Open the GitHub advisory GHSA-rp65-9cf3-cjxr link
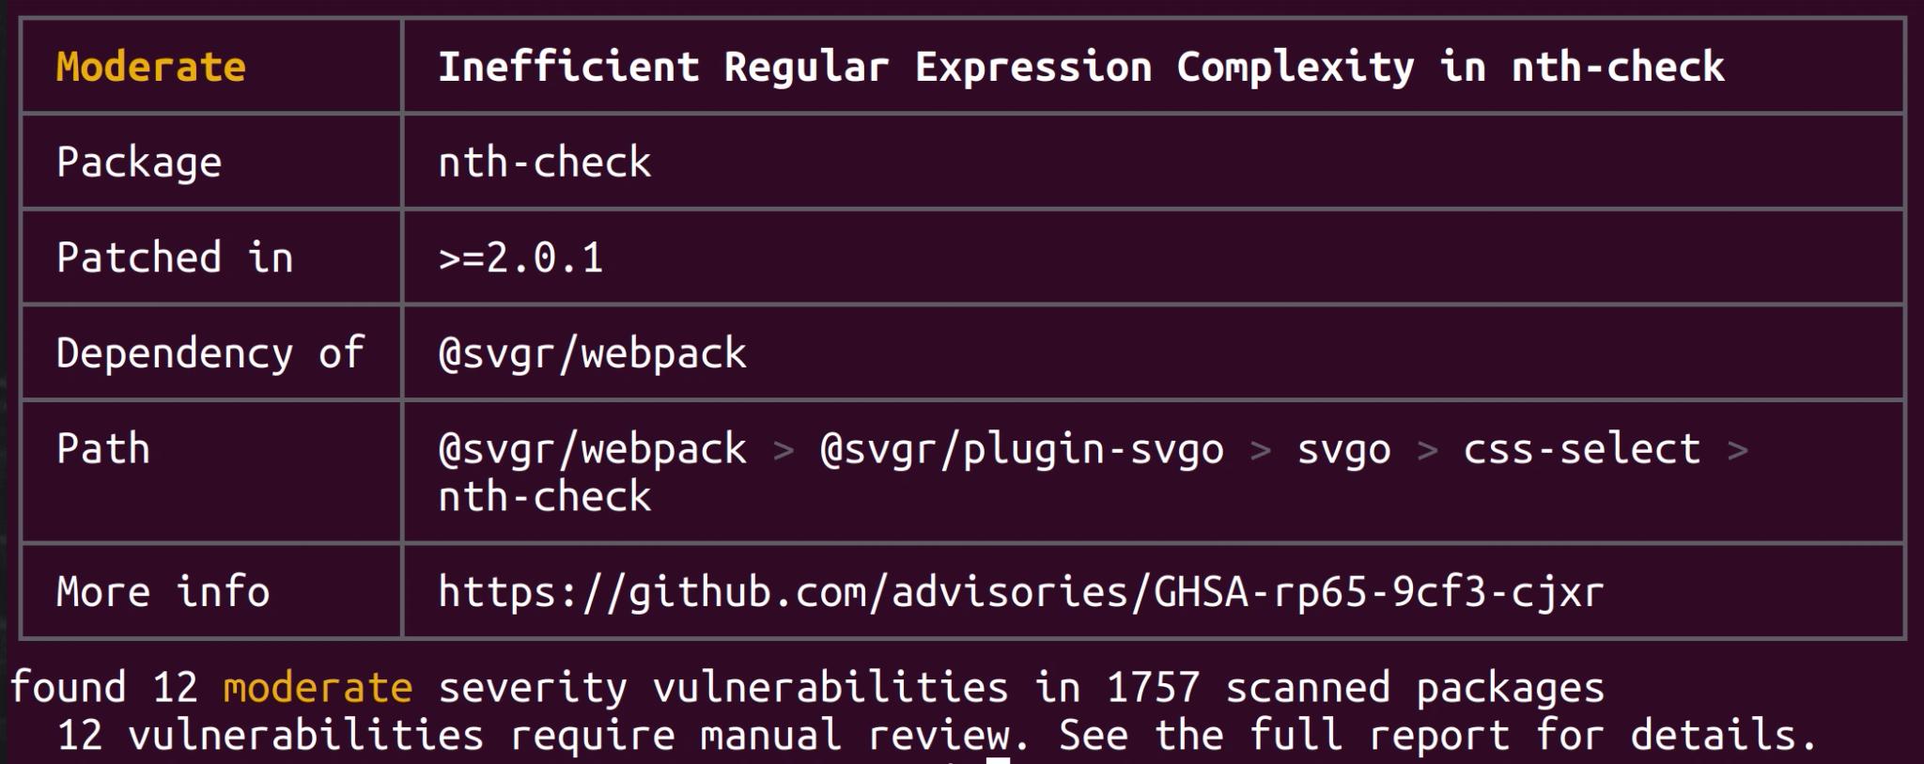 tap(1020, 592)
